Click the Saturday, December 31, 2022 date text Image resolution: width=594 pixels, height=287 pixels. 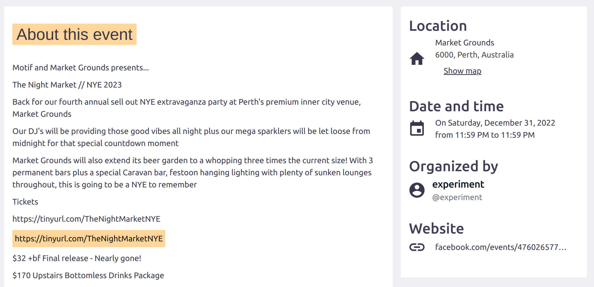(x=495, y=123)
